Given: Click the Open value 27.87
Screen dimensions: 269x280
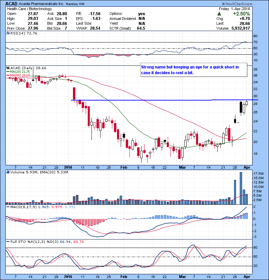Looking at the screenshot, I should pos(33,14).
